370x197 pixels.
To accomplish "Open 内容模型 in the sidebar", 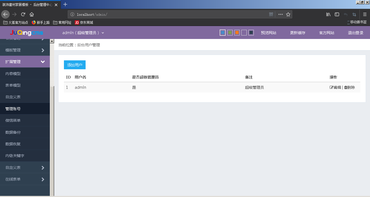I will point(25,73).
